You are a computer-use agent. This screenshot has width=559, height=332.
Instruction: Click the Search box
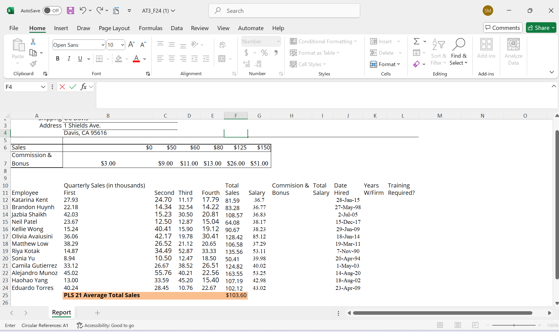284,11
